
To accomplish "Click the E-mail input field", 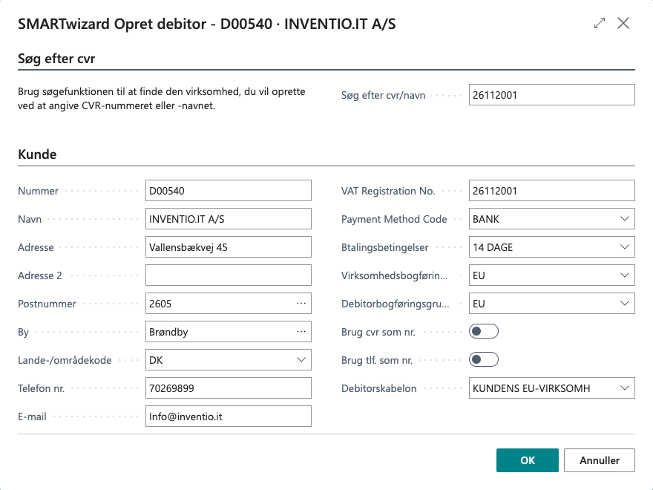I will (228, 416).
